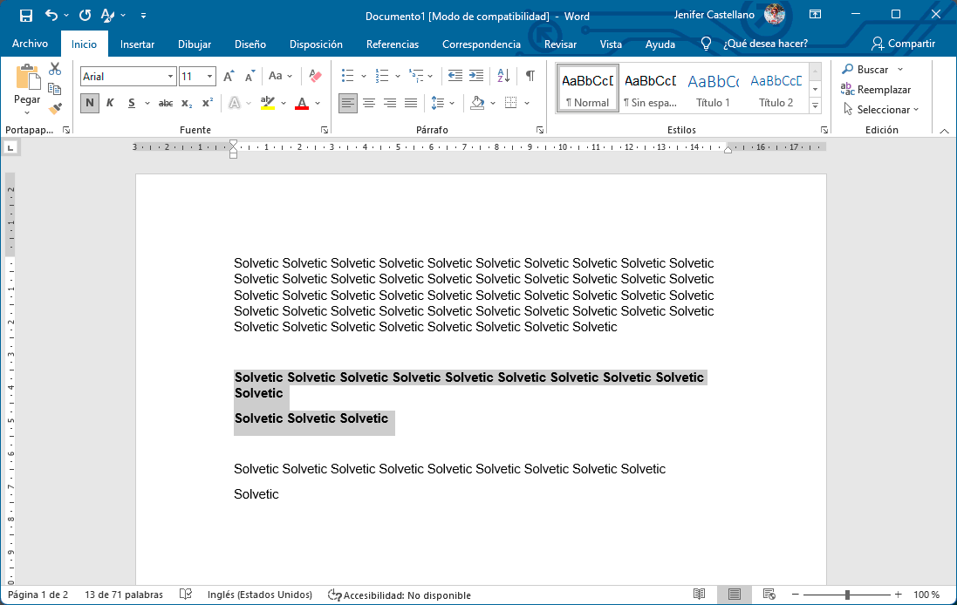Viewport: 957px width, 605px height.
Task: Click Buscar to find text
Action: pos(865,70)
